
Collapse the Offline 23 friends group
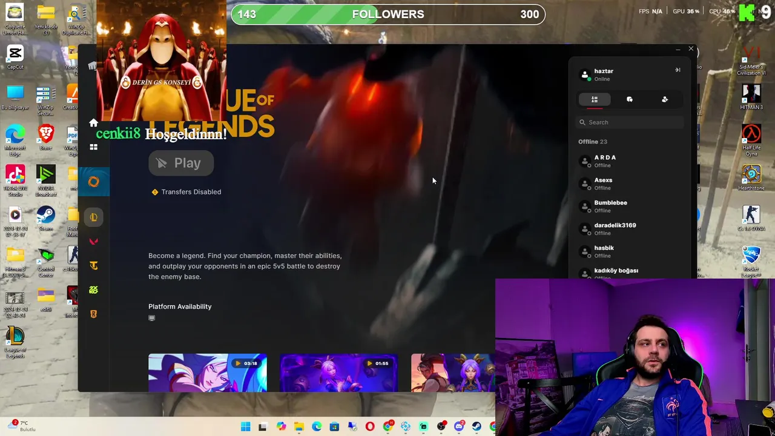[593, 142]
